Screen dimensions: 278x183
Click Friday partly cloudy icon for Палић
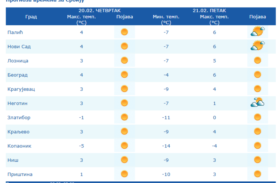coord(257,32)
